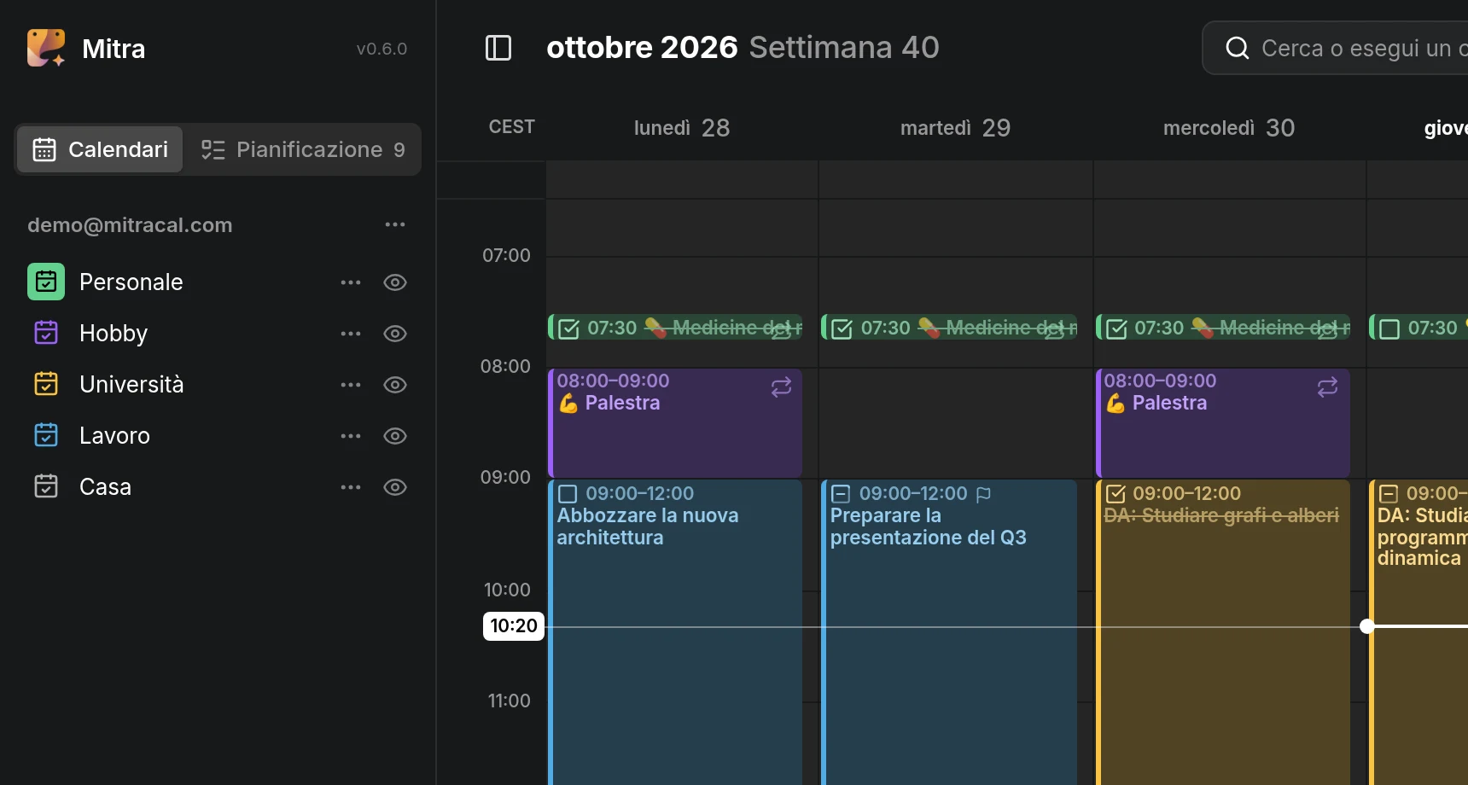Open more options for Lavoro calendar
The width and height of the screenshot is (1468, 785).
coord(351,436)
